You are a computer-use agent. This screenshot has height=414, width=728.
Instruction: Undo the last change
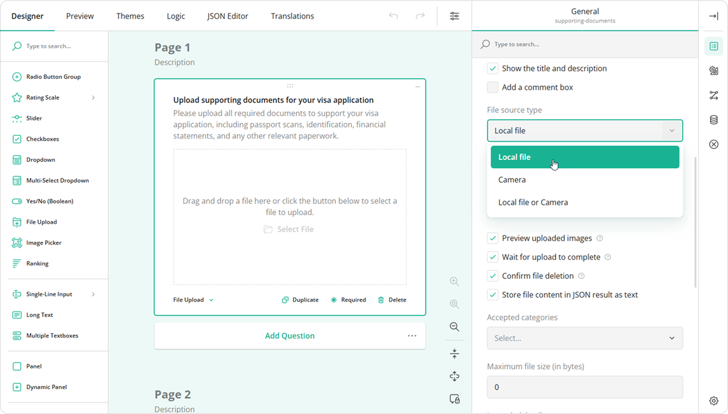[x=393, y=16]
